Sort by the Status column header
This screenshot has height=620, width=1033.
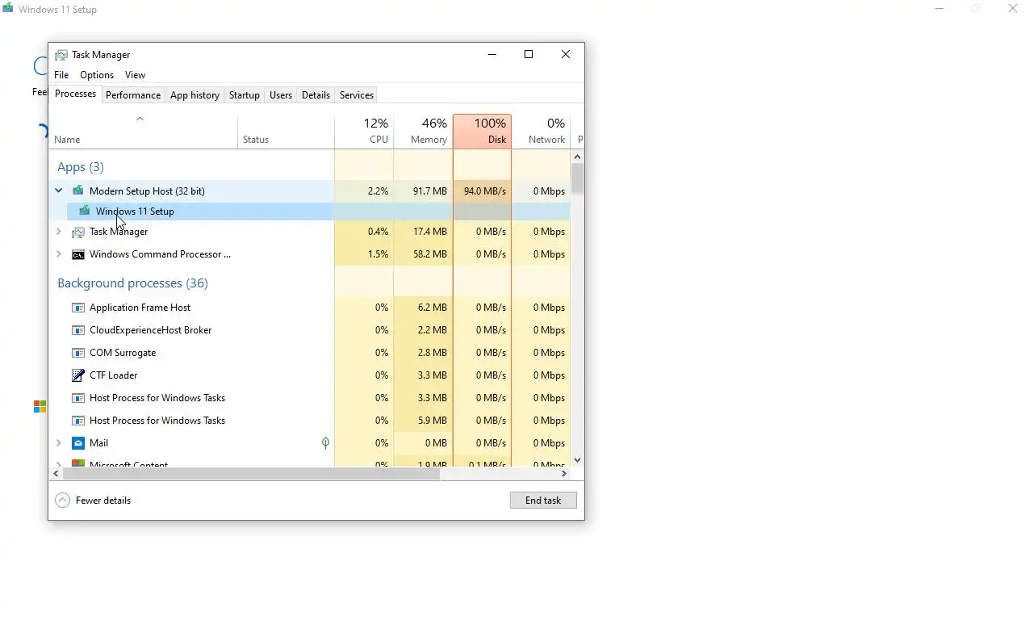pyautogui.click(x=286, y=132)
